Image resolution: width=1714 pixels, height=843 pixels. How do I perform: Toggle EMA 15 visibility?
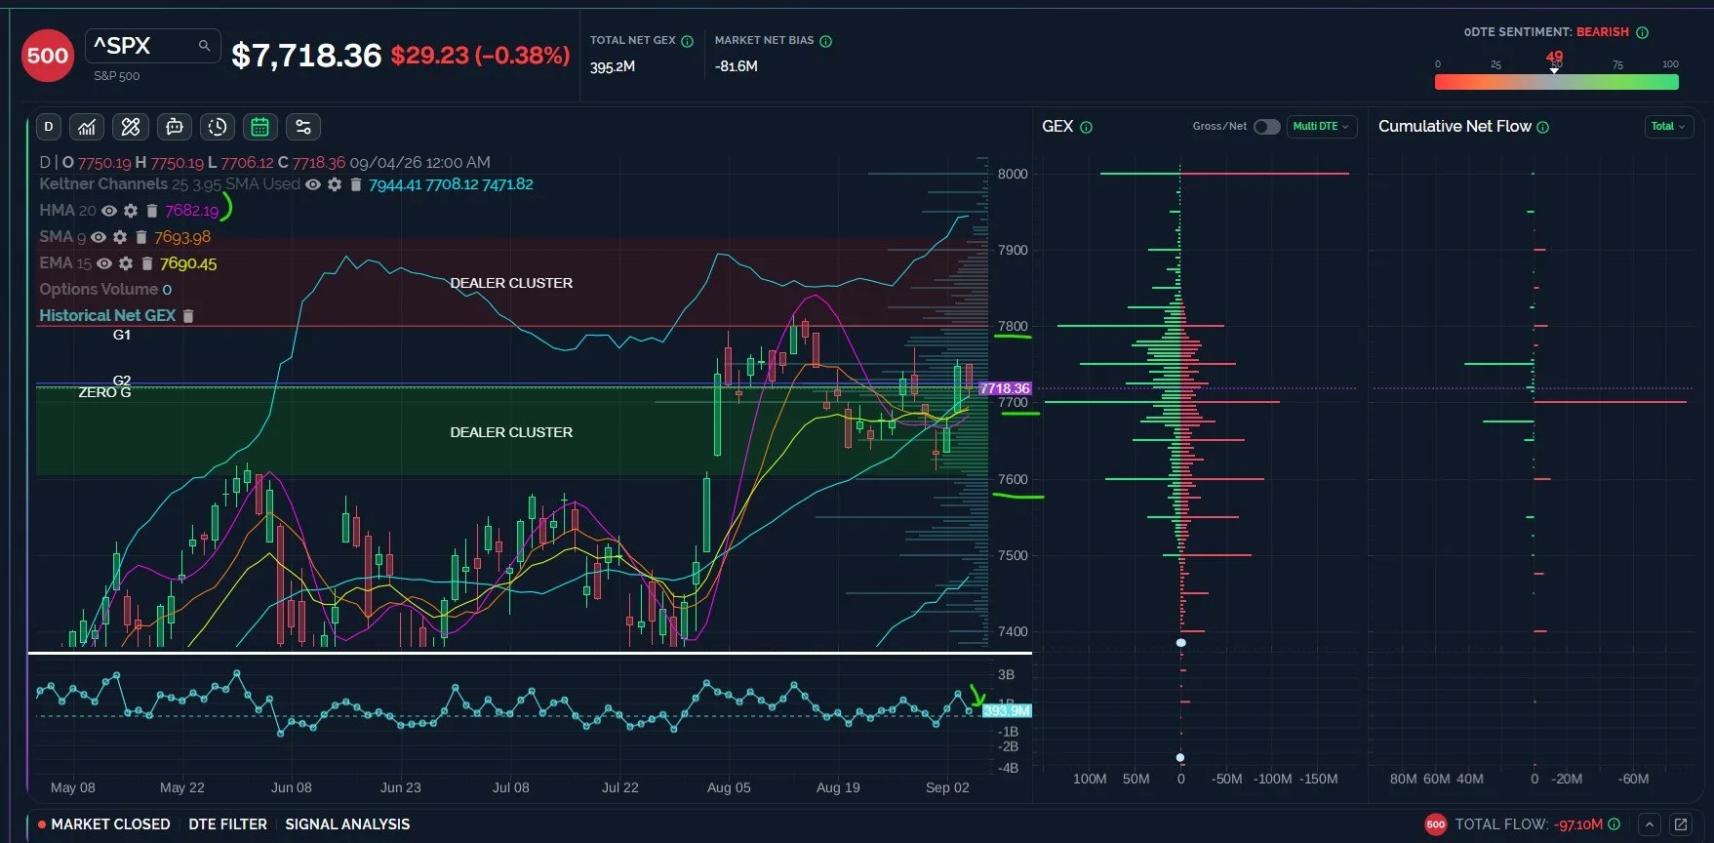(104, 263)
